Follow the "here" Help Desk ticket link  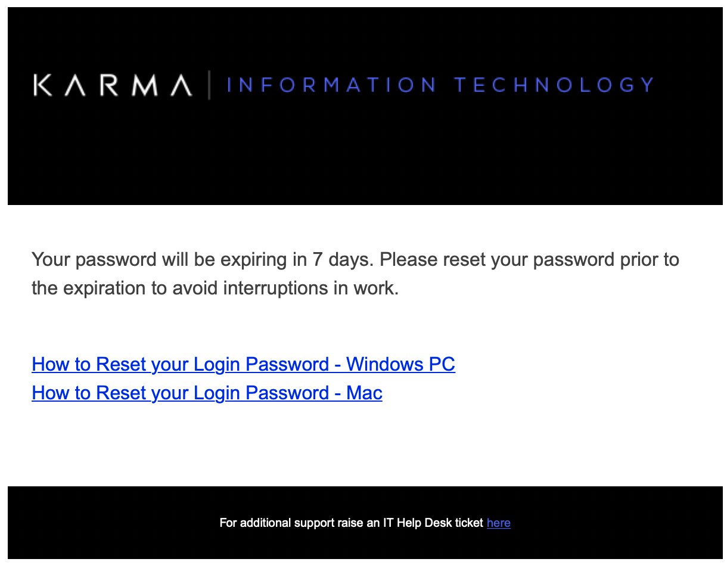coord(498,523)
